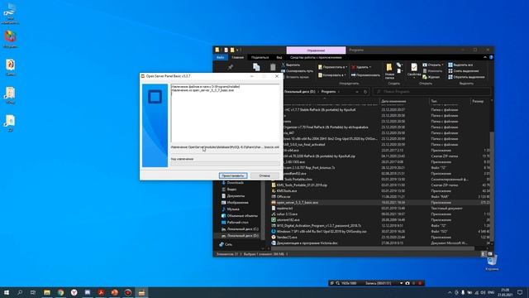Click Вырезать (cut) in the ribbon

(x=290, y=65)
